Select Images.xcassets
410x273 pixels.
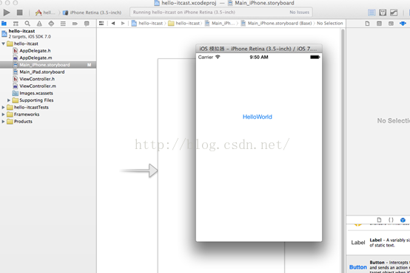tap(36, 93)
